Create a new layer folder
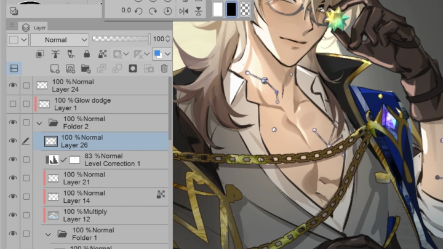Screen dimensions: 443x249 (x=86, y=68)
